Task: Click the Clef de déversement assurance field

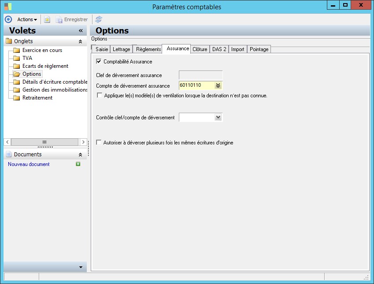Action: pos(200,75)
